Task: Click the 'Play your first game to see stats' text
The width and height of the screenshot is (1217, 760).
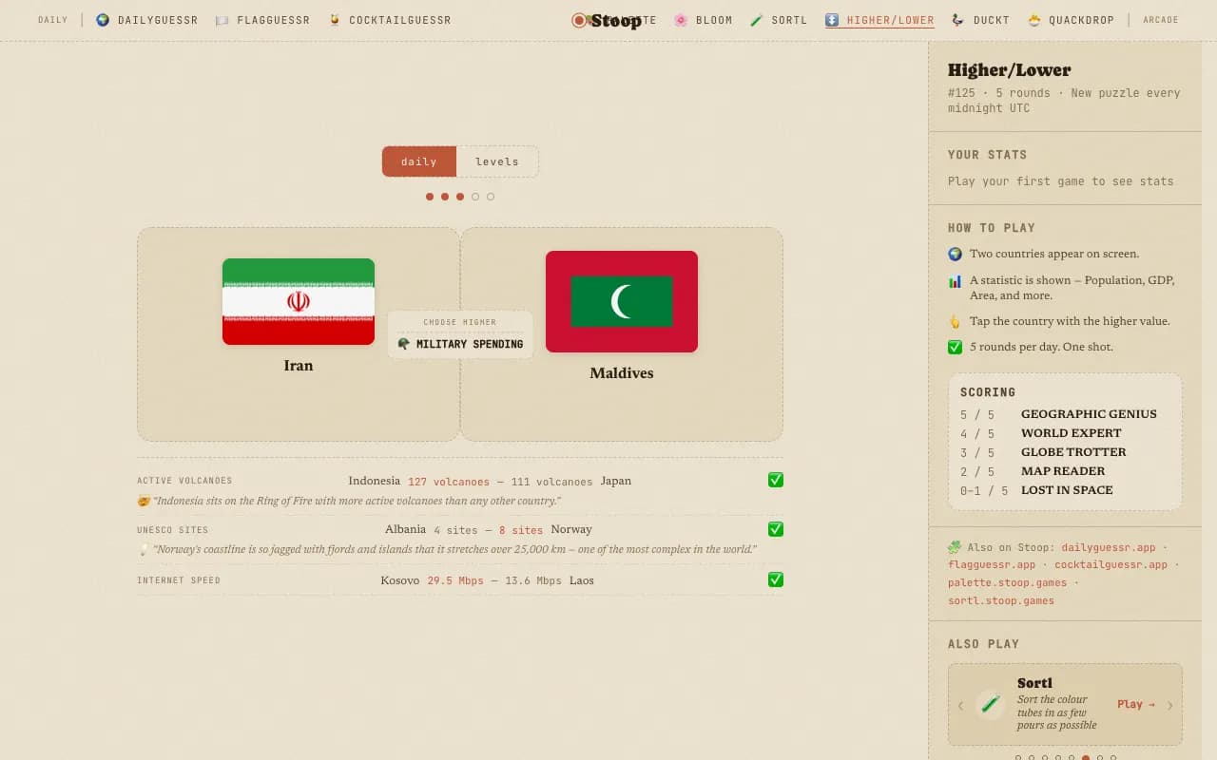Action: click(1061, 181)
